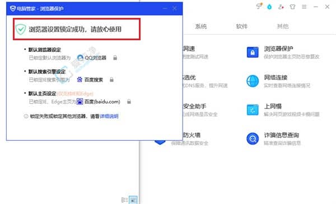Minimize the 电脑管家 main window
Viewport: 336px width, 204px height.
316,7
